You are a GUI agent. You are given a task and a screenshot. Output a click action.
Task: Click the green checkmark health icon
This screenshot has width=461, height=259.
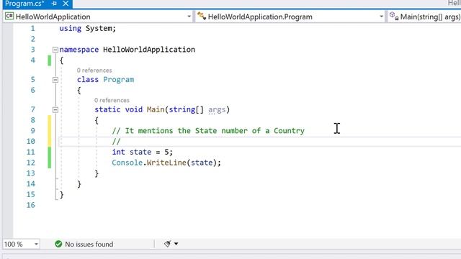(x=58, y=244)
